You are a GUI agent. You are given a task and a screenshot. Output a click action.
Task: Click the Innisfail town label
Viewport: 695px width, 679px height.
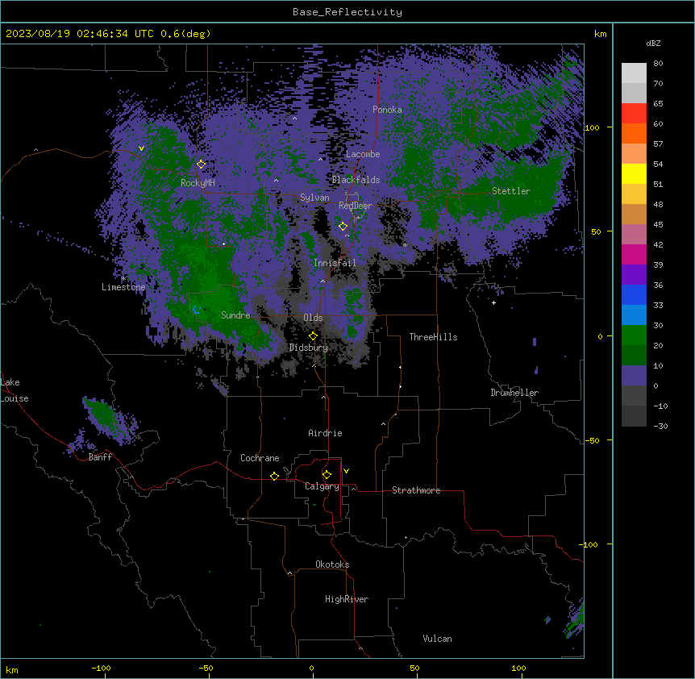coord(335,263)
